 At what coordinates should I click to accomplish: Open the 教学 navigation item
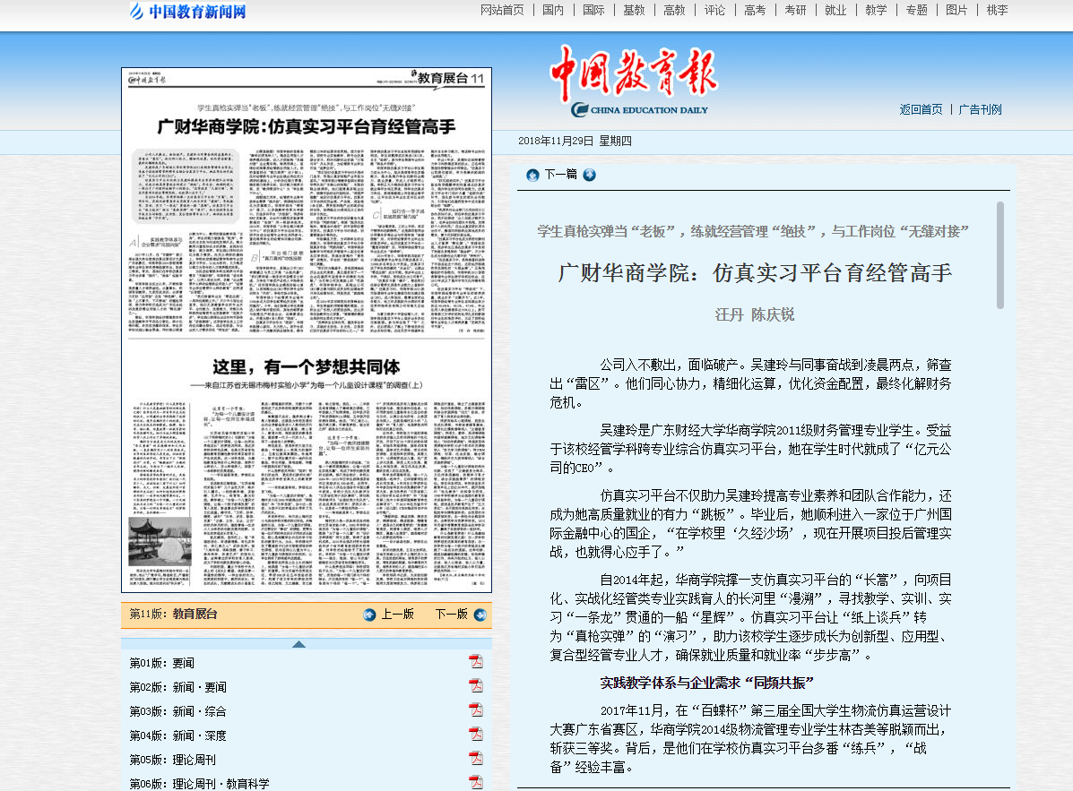click(876, 10)
